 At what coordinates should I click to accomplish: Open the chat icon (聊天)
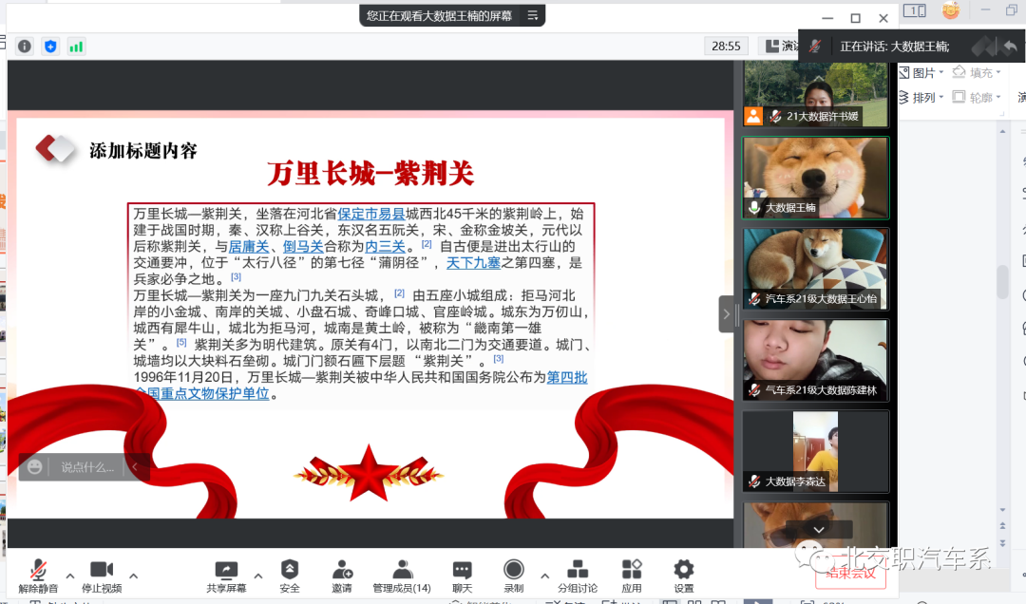coord(463,571)
